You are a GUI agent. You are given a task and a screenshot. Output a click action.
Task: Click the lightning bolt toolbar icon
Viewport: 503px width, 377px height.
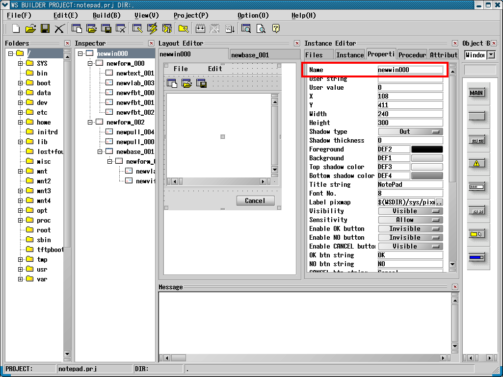(x=152, y=28)
